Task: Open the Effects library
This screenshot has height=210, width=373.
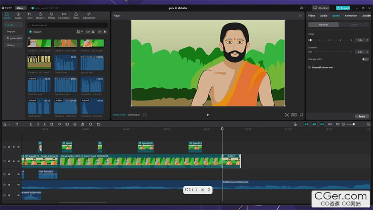Action: coord(51,16)
